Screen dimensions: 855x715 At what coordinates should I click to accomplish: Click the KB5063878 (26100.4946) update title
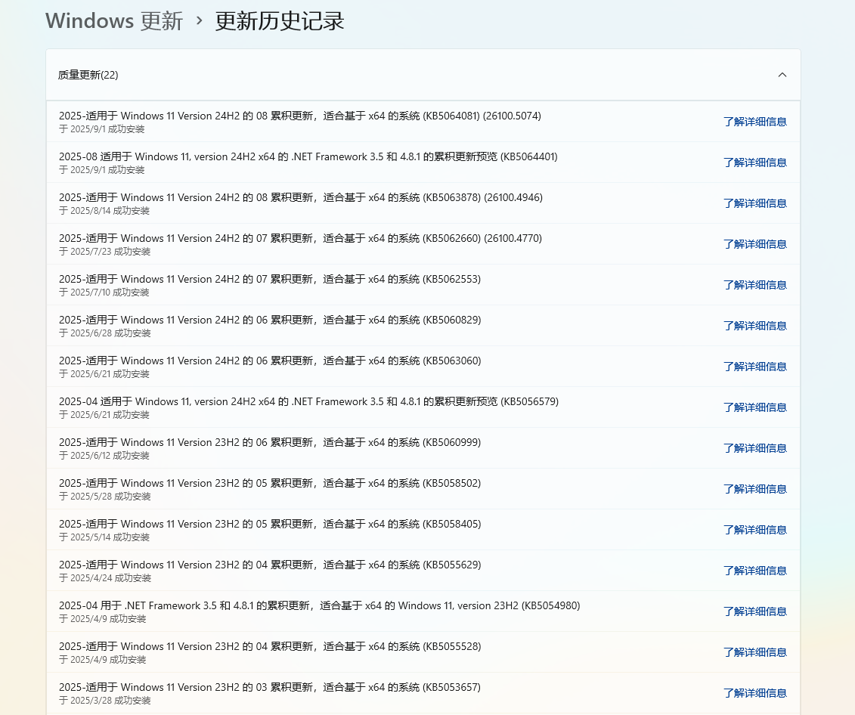[300, 198]
